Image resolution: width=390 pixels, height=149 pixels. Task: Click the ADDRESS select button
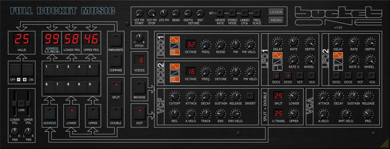(x=50, y=113)
